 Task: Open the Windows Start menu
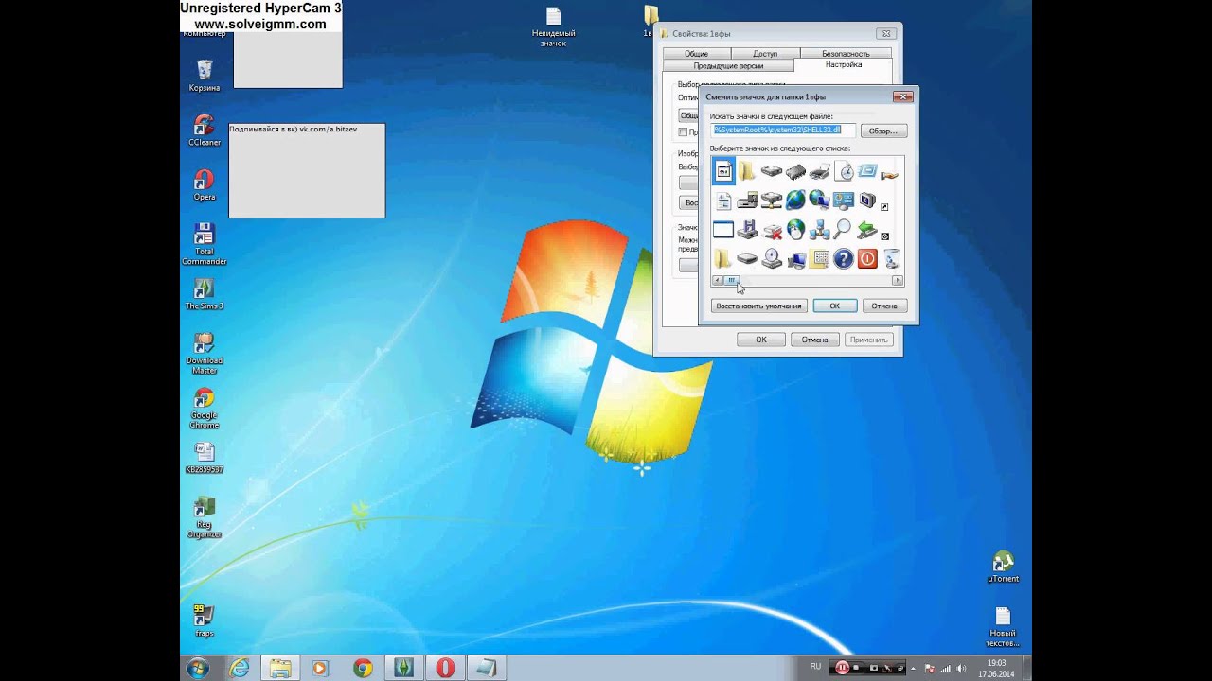199,668
